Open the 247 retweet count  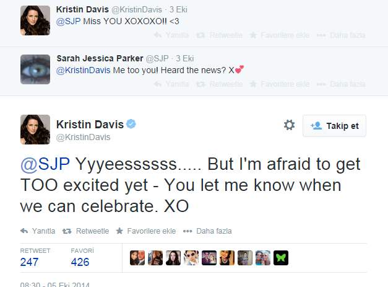click(29, 262)
